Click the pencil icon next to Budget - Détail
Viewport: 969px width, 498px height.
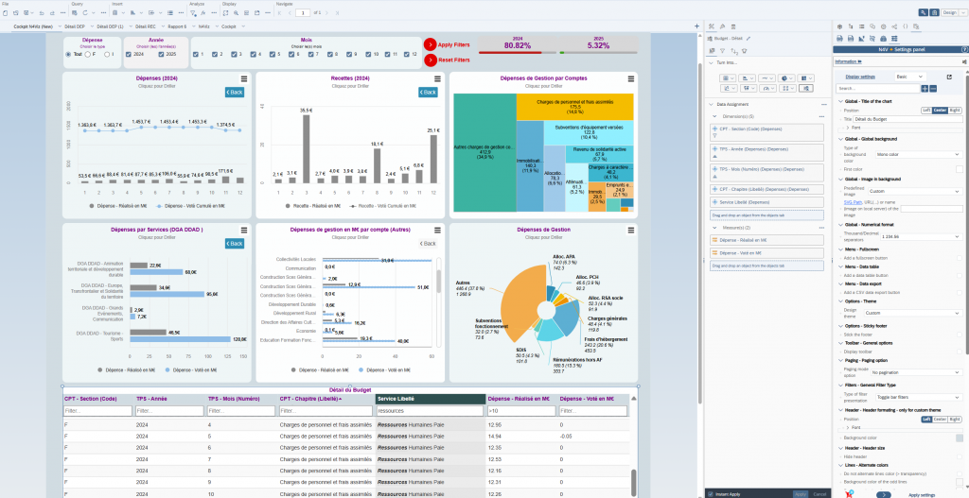pyautogui.click(x=748, y=38)
